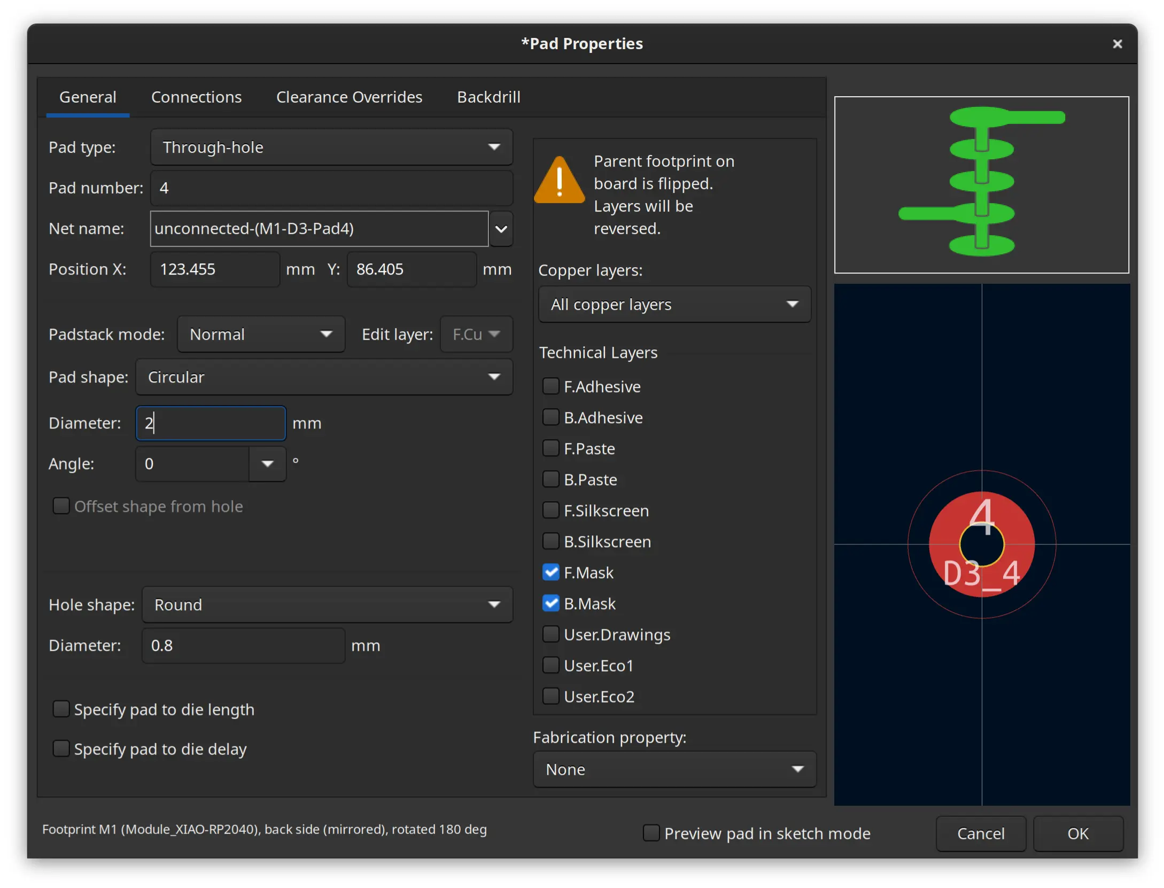Enable Specify pad to die length
Screen dimensions: 1164x888
point(61,710)
